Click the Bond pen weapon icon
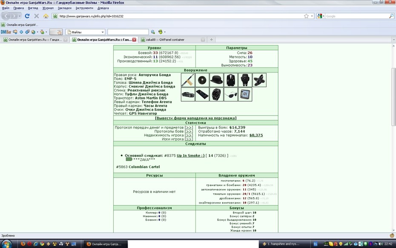This screenshot has height=248, width=396. pos(188,80)
